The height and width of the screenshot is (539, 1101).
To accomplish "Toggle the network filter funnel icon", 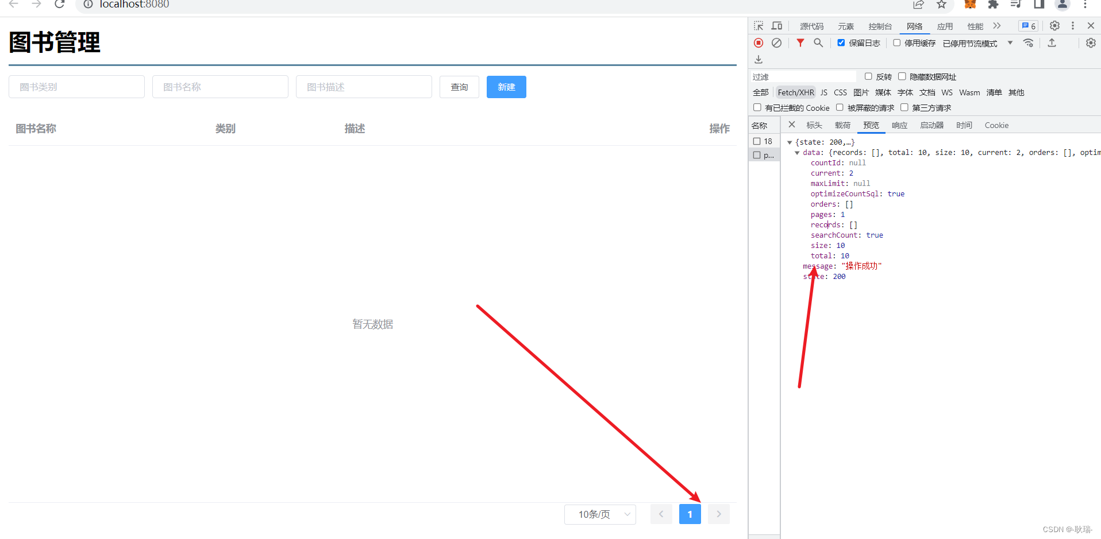I will tap(800, 43).
